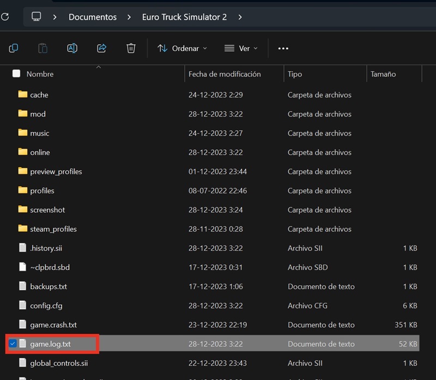
Task: Click the Archivo CFG type cell
Action: point(307,305)
